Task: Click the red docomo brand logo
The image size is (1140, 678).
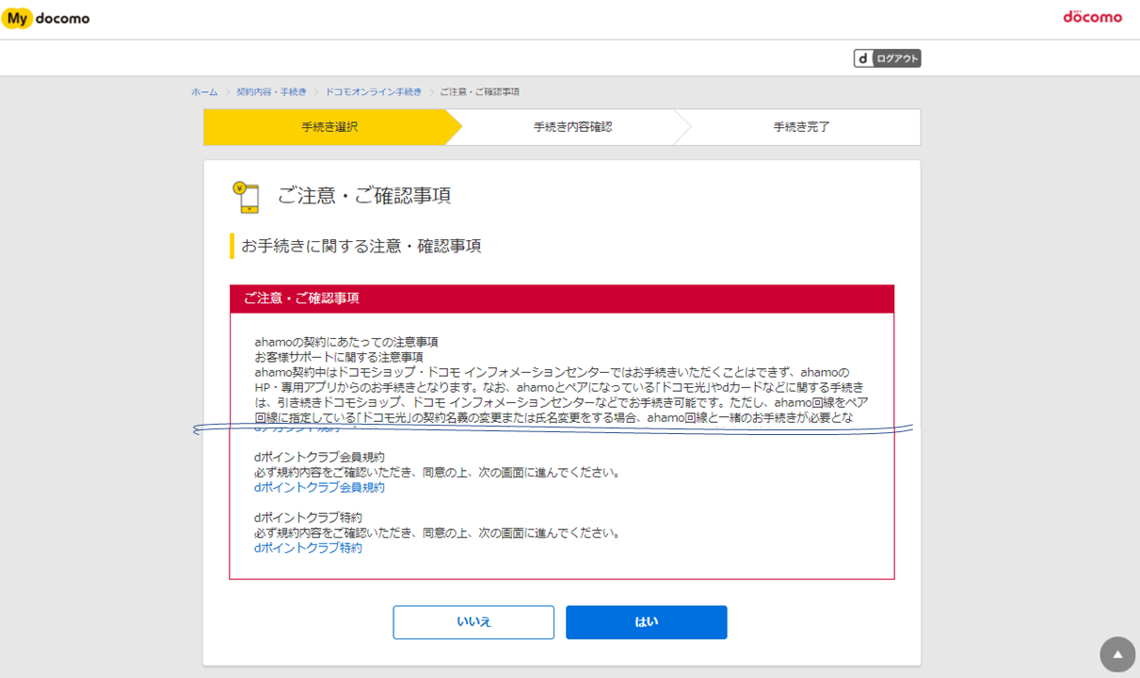Action: [1093, 17]
